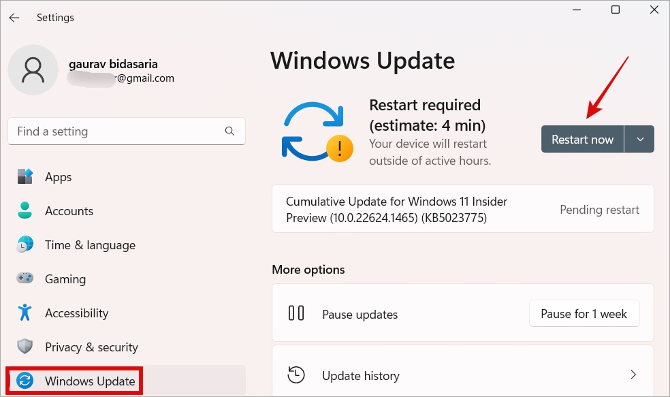Click the Update history clock icon

pos(296,375)
